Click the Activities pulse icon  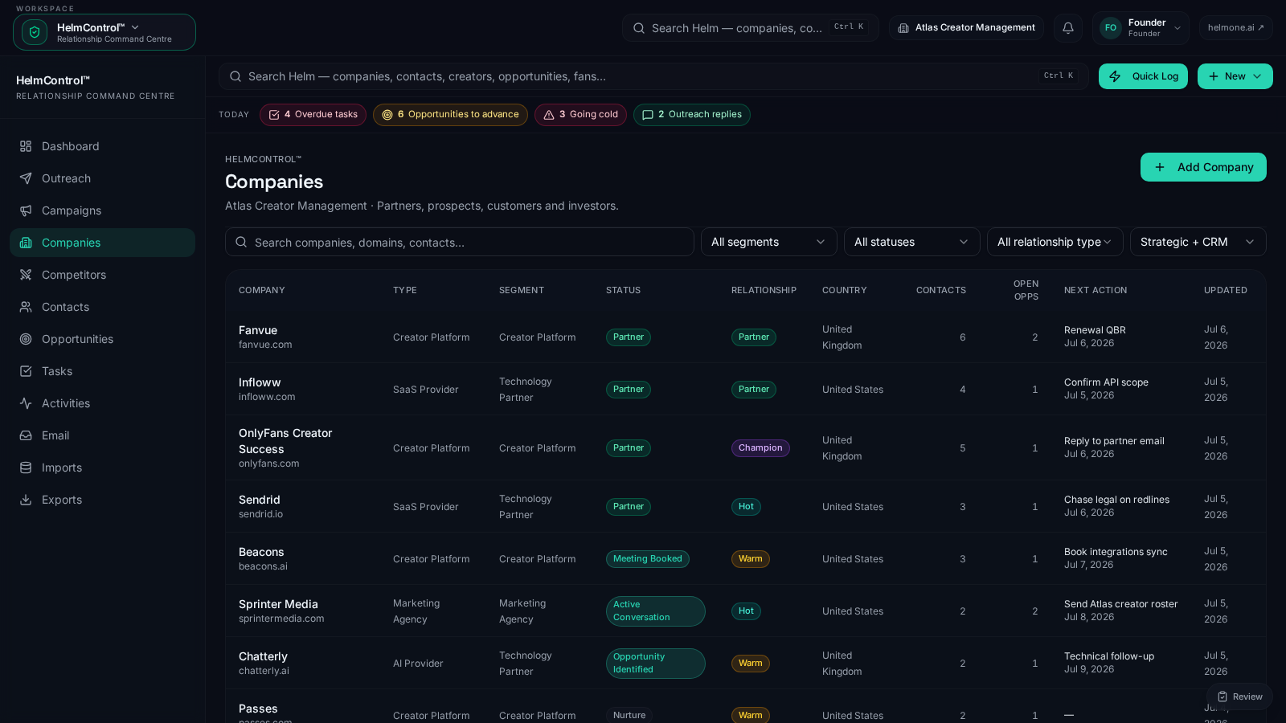tap(26, 403)
